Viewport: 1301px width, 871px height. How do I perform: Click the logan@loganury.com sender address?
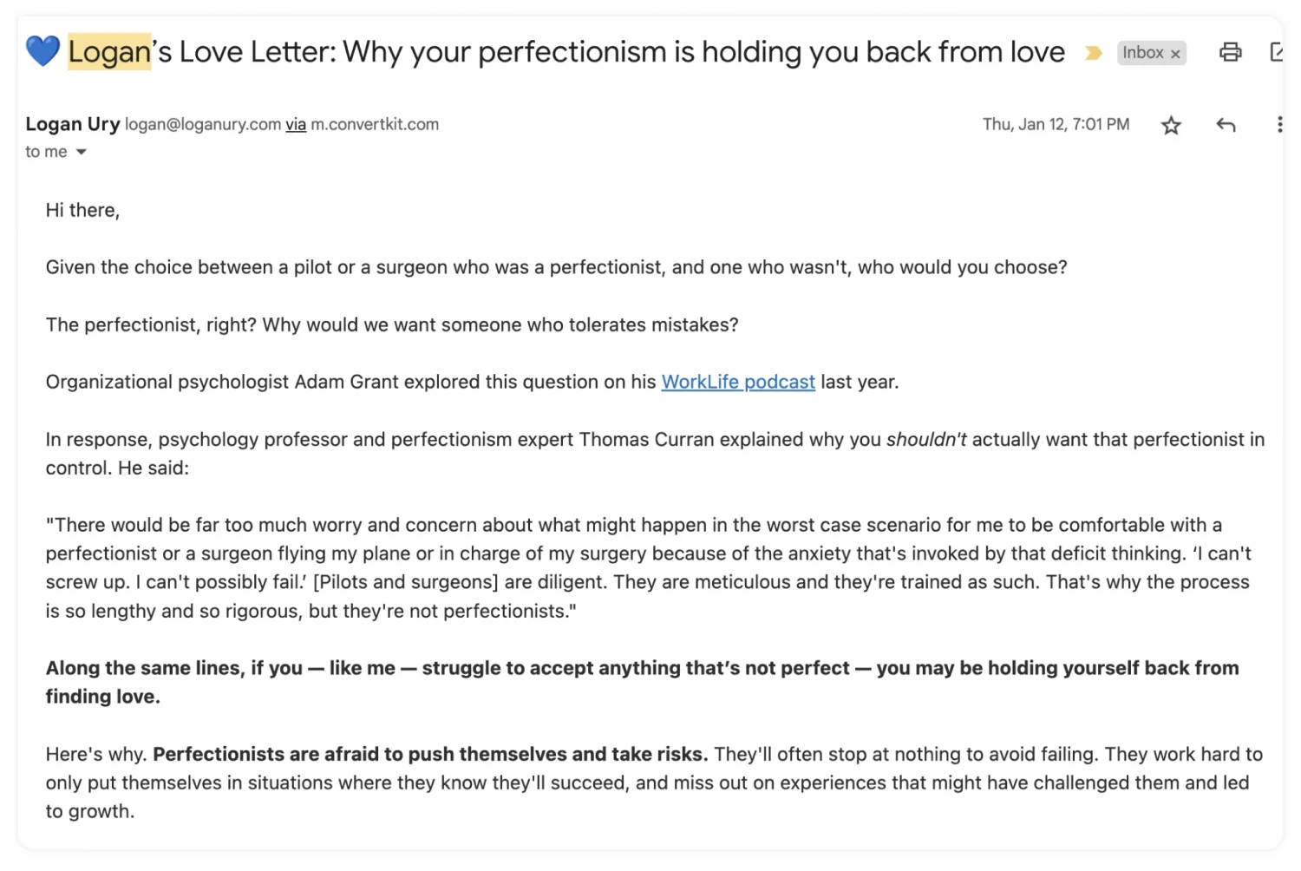pyautogui.click(x=203, y=125)
